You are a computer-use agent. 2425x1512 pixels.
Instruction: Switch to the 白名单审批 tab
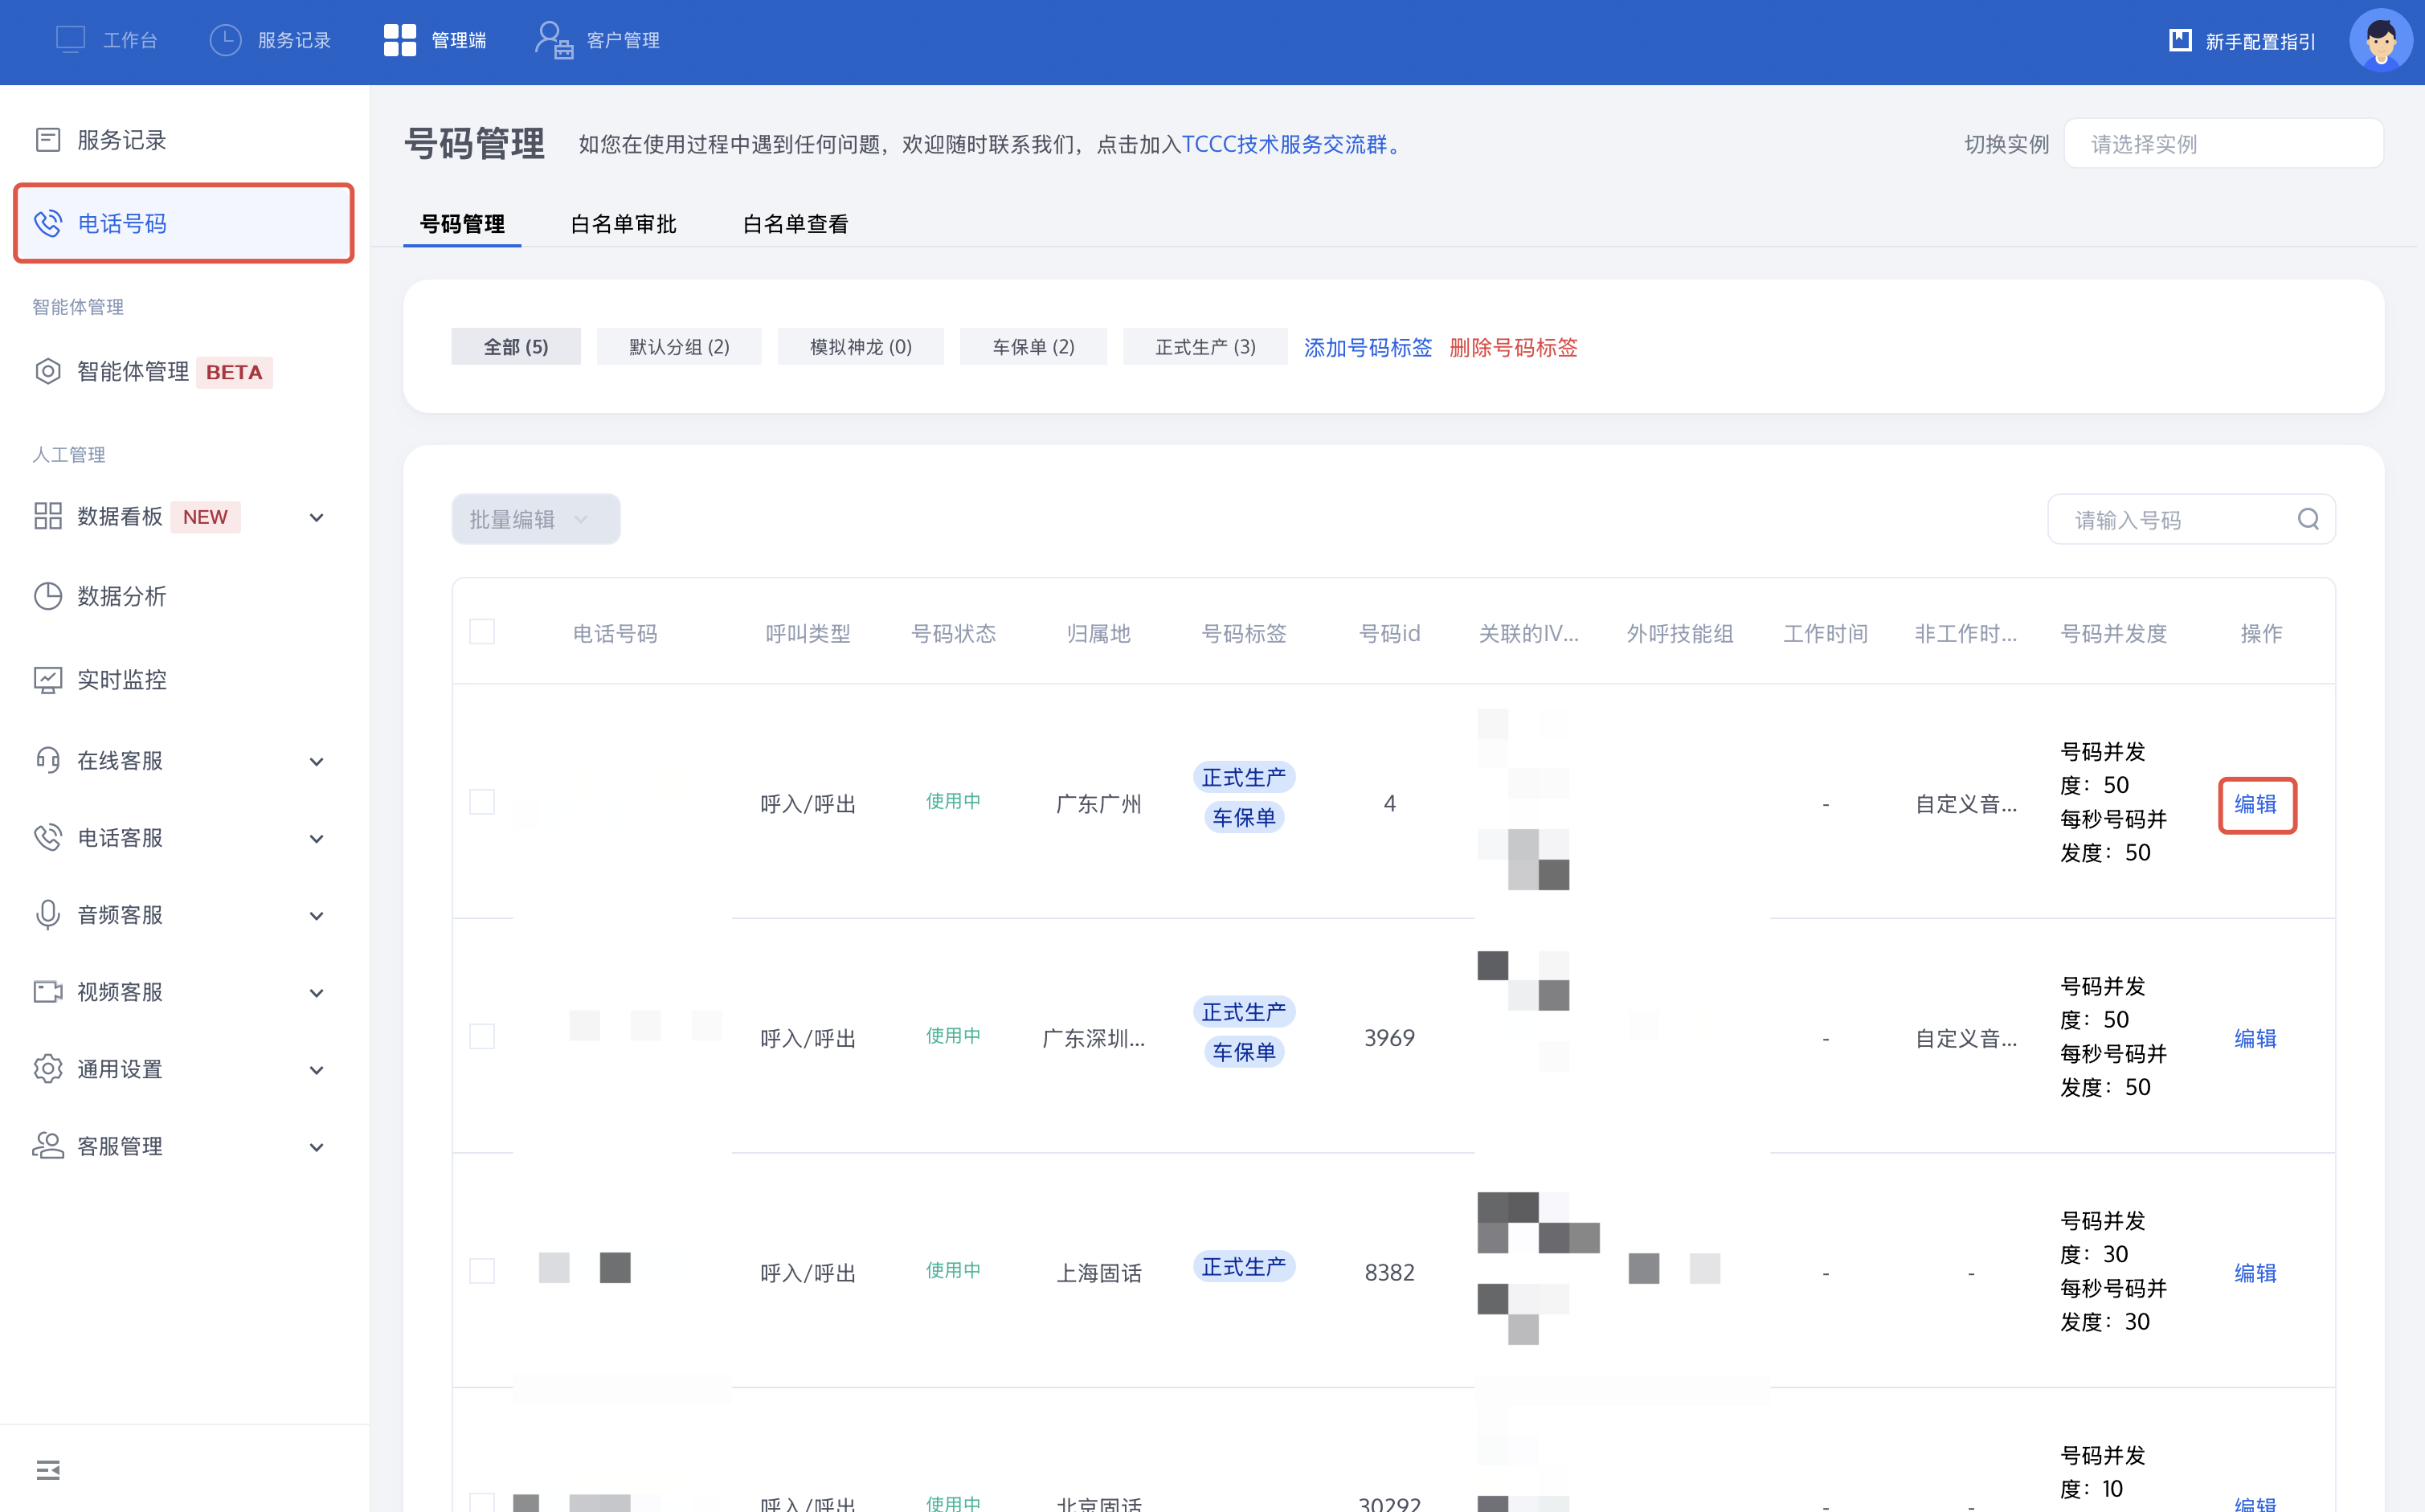(x=623, y=224)
